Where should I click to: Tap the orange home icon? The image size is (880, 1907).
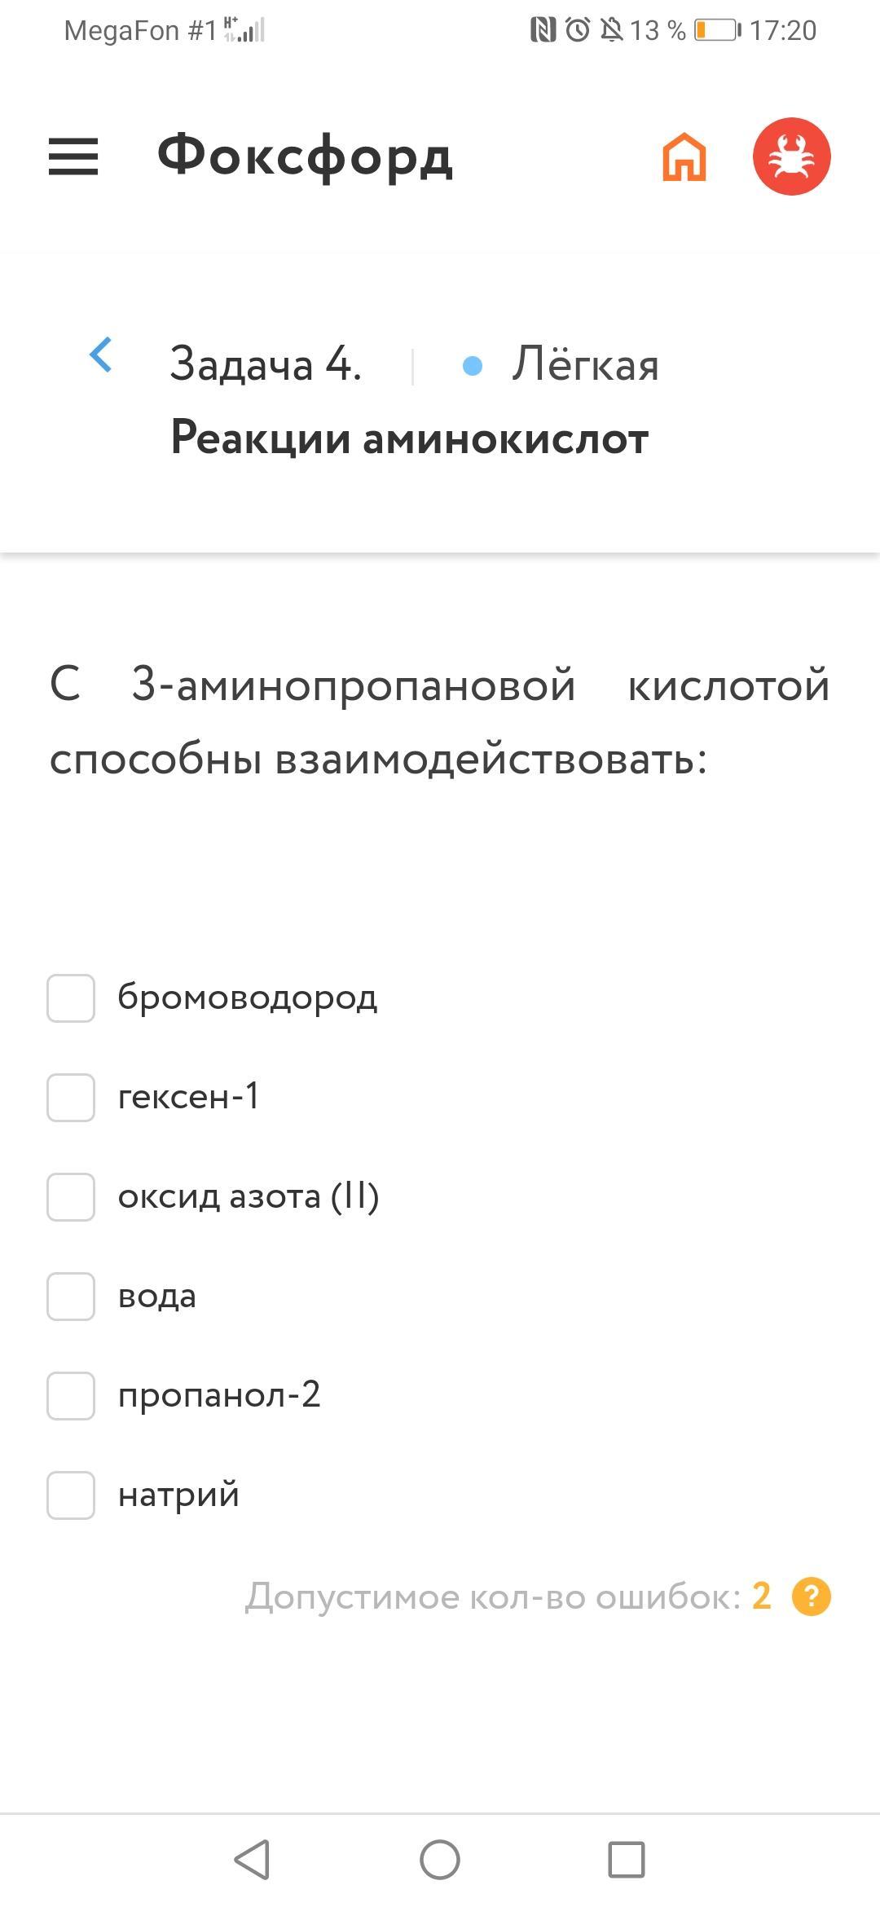pos(684,156)
